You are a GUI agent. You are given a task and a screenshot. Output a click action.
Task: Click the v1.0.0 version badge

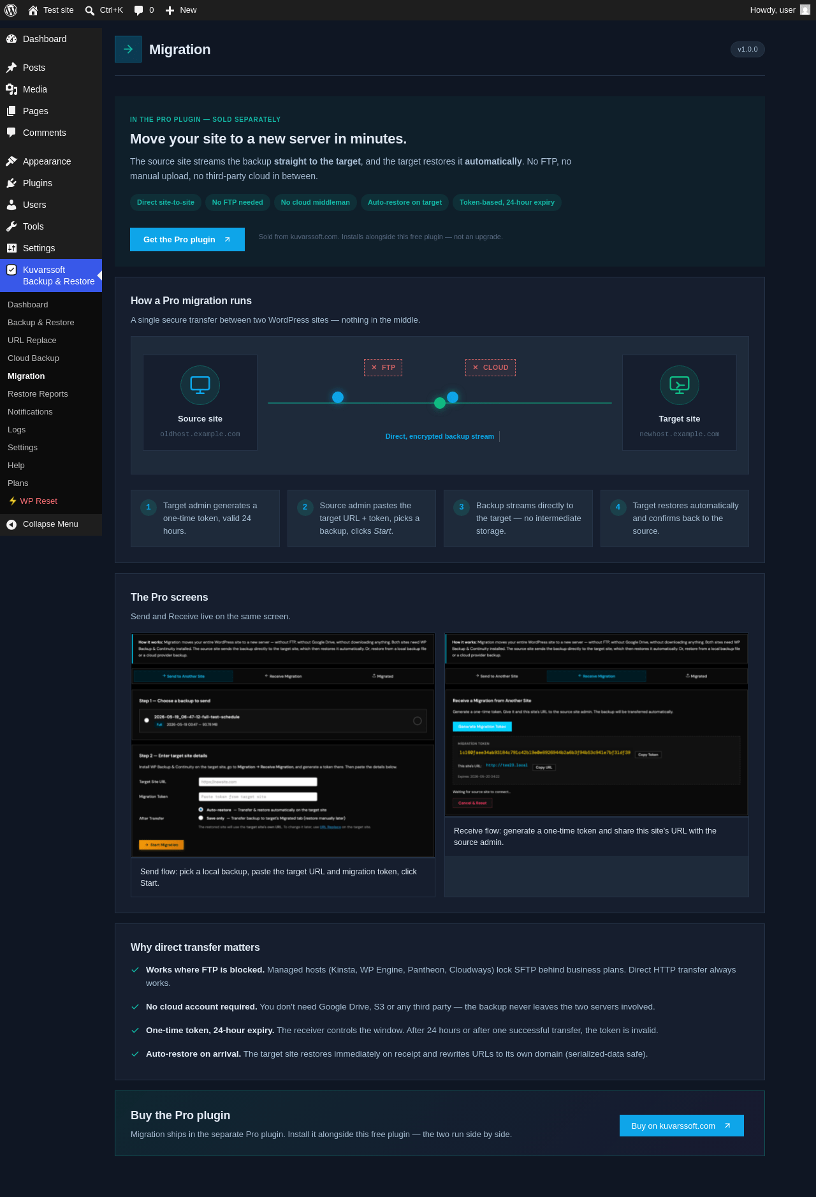point(748,49)
